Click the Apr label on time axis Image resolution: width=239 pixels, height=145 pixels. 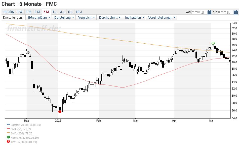click(174, 121)
